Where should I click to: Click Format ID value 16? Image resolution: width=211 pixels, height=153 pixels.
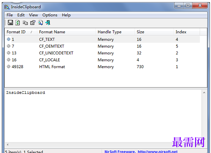coord(14,60)
